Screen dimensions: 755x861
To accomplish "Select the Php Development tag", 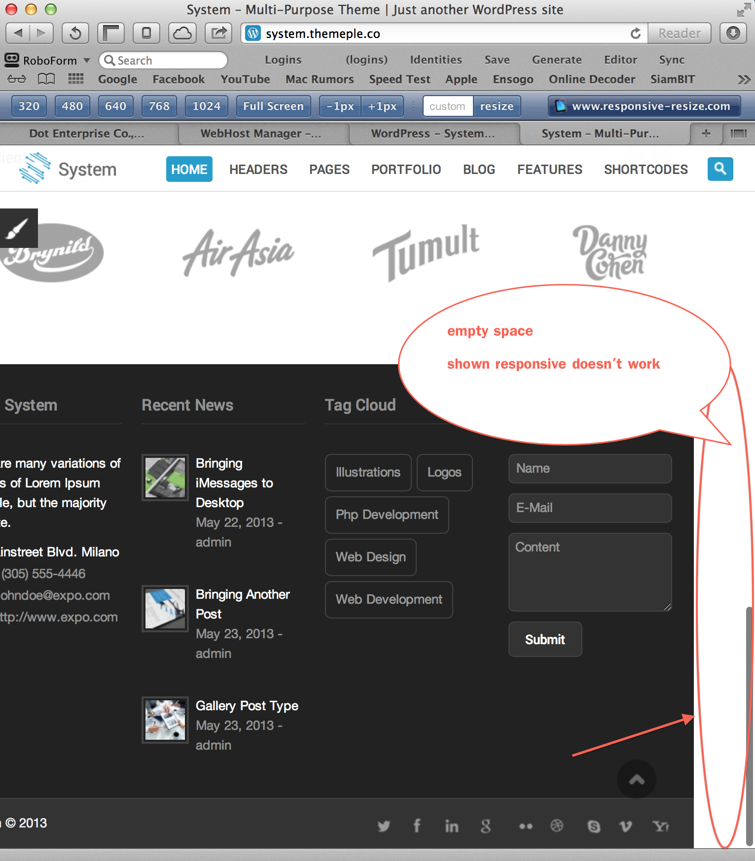I will [387, 515].
